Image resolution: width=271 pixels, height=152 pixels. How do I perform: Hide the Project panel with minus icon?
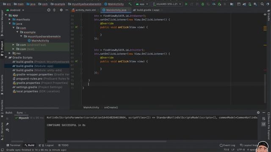67,10
